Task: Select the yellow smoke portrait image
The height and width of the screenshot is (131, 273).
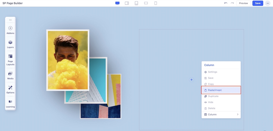Action: 68,60
